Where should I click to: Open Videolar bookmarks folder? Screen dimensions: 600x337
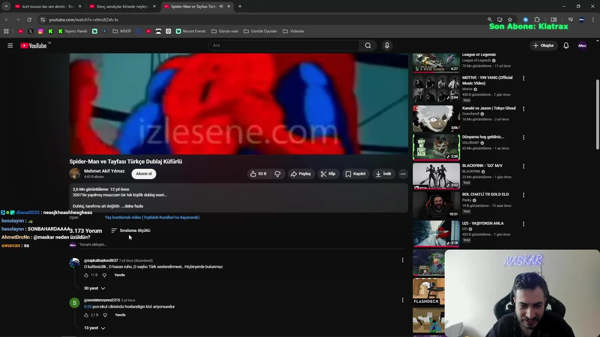293,31
